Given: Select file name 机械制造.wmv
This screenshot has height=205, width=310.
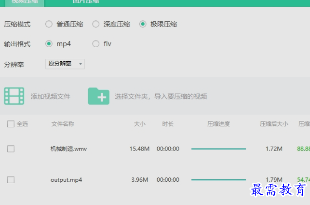Looking at the screenshot, I should coord(69,149).
